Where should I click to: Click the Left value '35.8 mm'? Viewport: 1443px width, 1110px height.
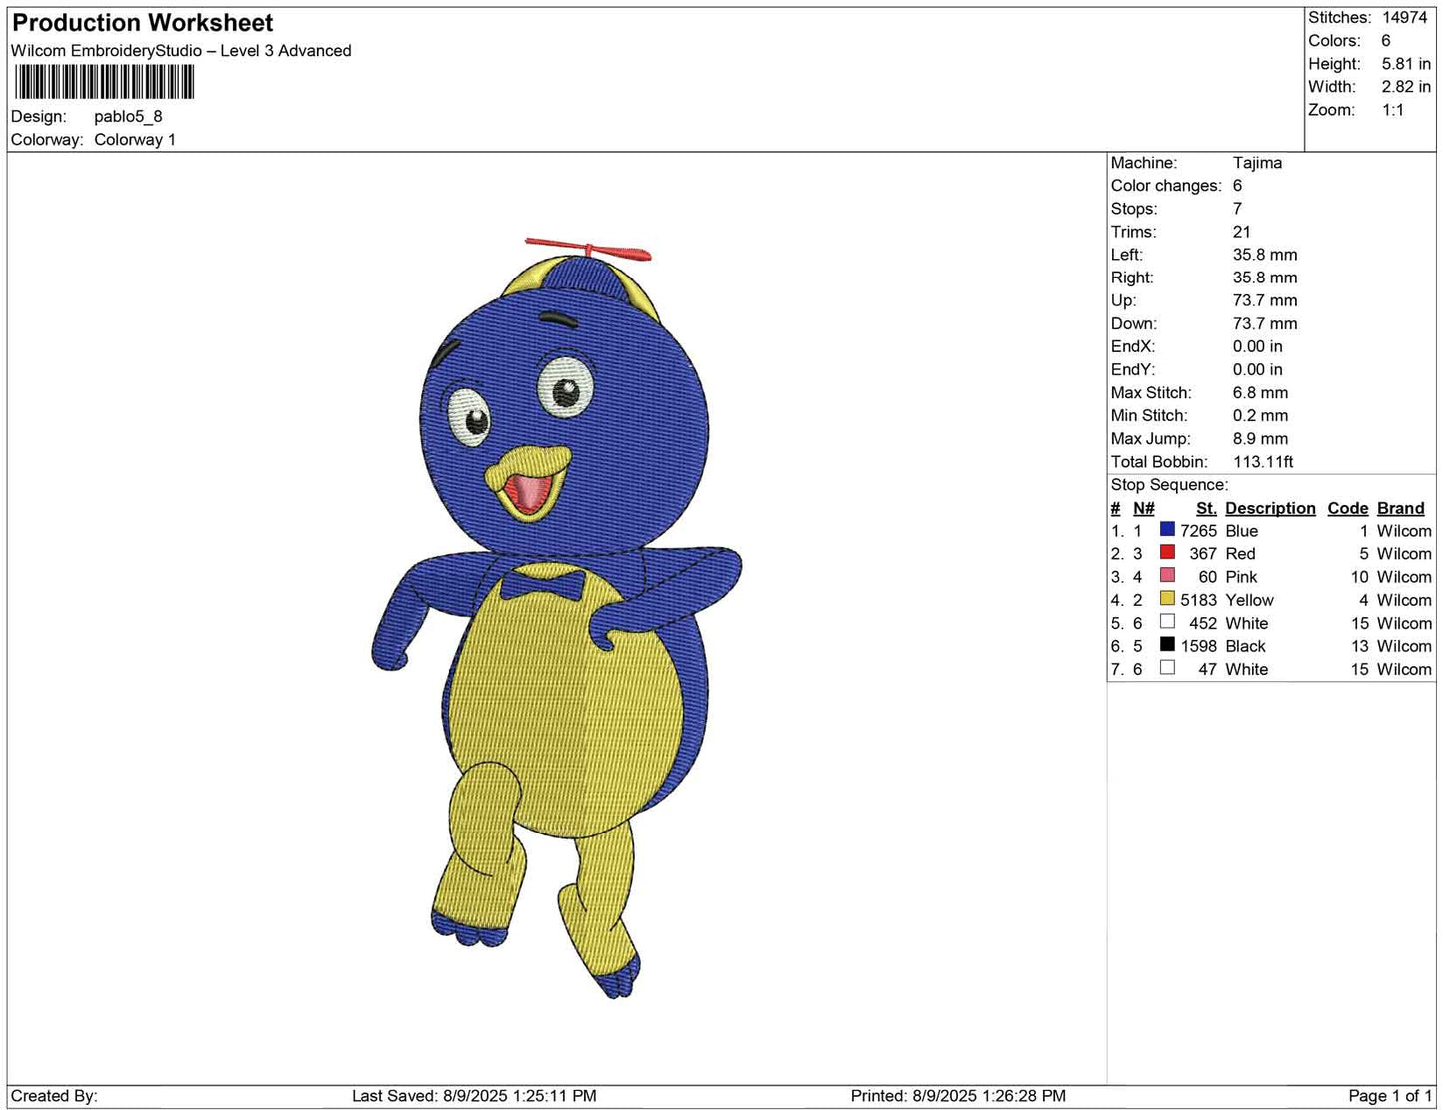click(x=1265, y=255)
